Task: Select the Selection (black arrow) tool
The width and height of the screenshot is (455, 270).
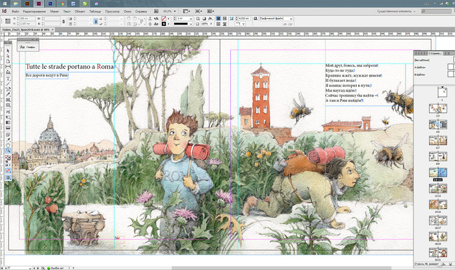Action: pos(8,49)
